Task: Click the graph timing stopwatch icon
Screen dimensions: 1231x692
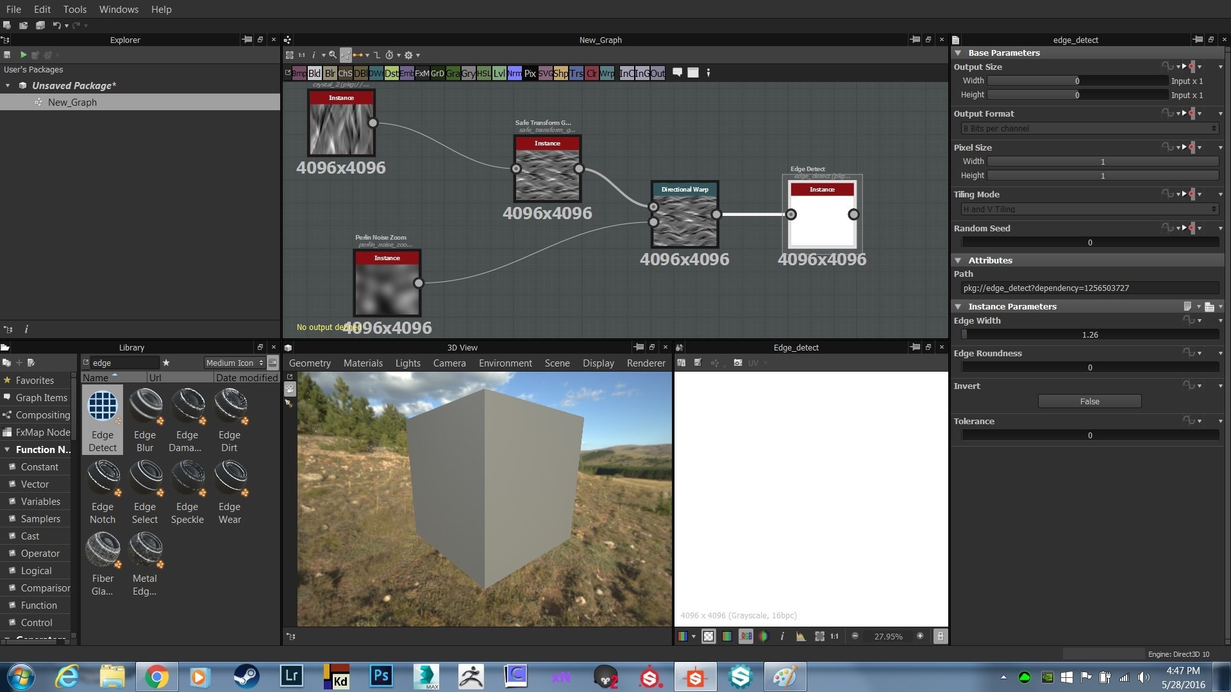Action: point(389,55)
